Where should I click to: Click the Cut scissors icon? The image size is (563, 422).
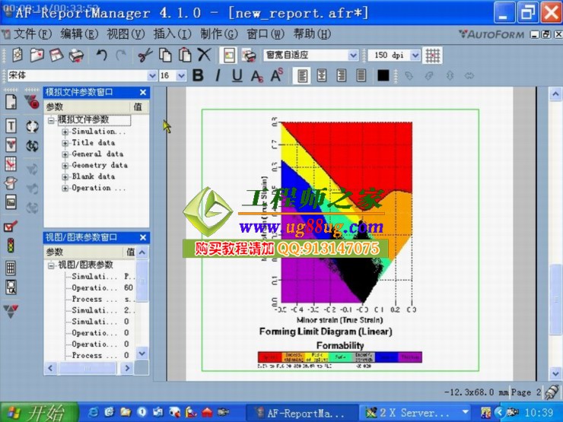click(x=145, y=55)
